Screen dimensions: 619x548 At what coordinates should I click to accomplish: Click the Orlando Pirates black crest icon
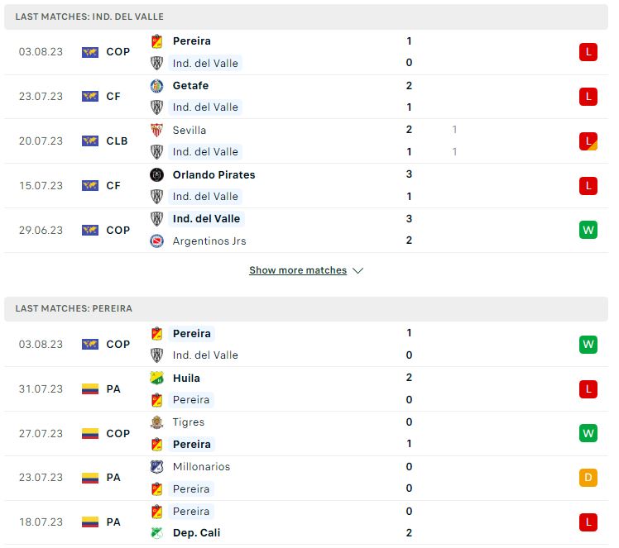click(156, 174)
